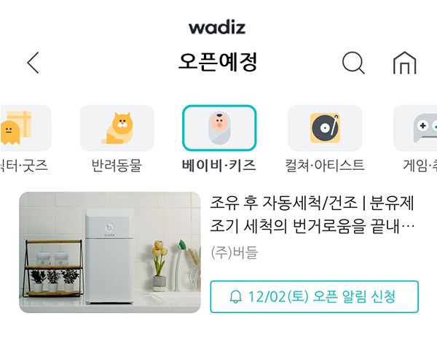Select the game controller icon category
The height and width of the screenshot is (342, 437).
point(415,128)
